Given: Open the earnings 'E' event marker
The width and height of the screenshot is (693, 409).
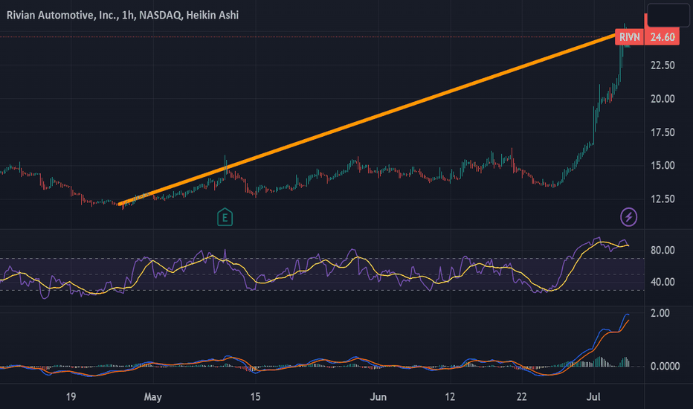Looking at the screenshot, I should 225,217.
